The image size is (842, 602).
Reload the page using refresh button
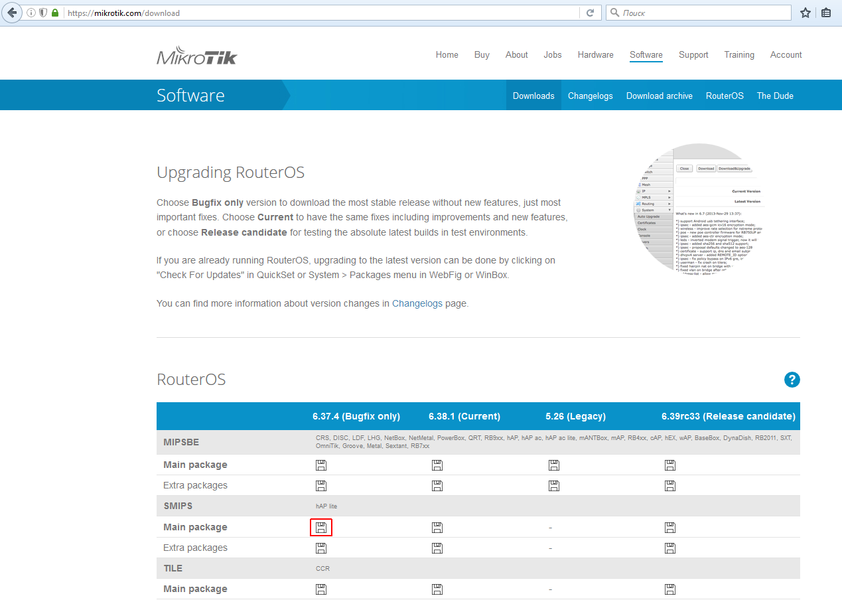(x=589, y=13)
